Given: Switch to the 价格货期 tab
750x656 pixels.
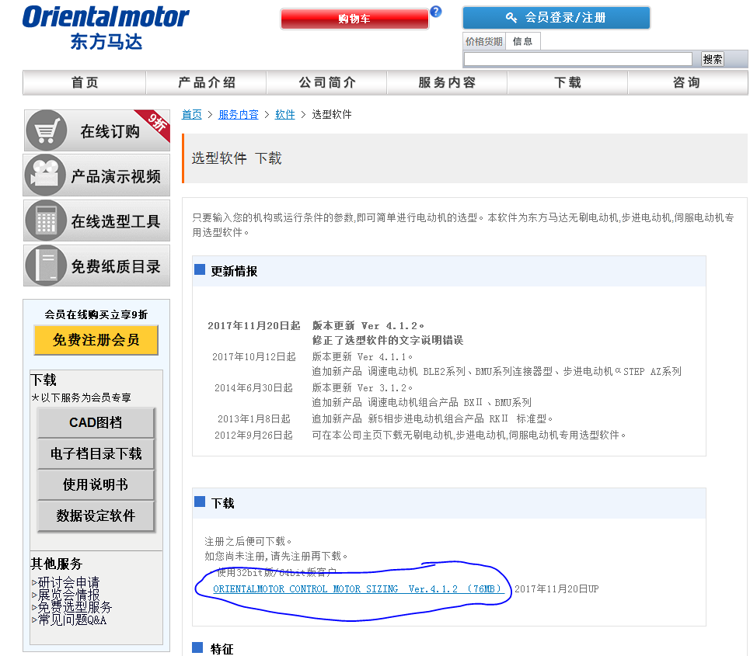Looking at the screenshot, I should pos(483,42).
